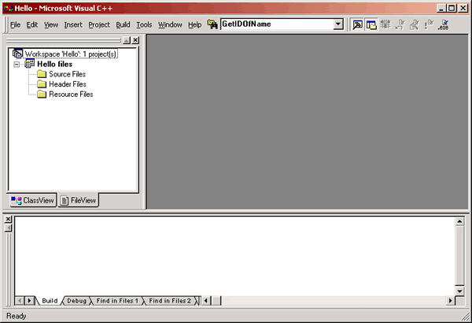
Task: Click the Visual C++ title bar app icon
Action: pyautogui.click(x=9, y=8)
